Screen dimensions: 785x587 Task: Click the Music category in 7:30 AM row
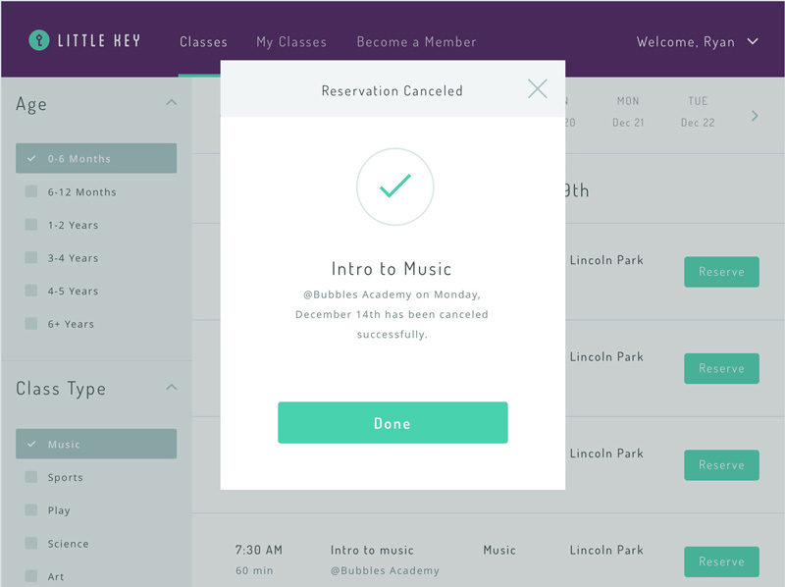pyautogui.click(x=499, y=550)
